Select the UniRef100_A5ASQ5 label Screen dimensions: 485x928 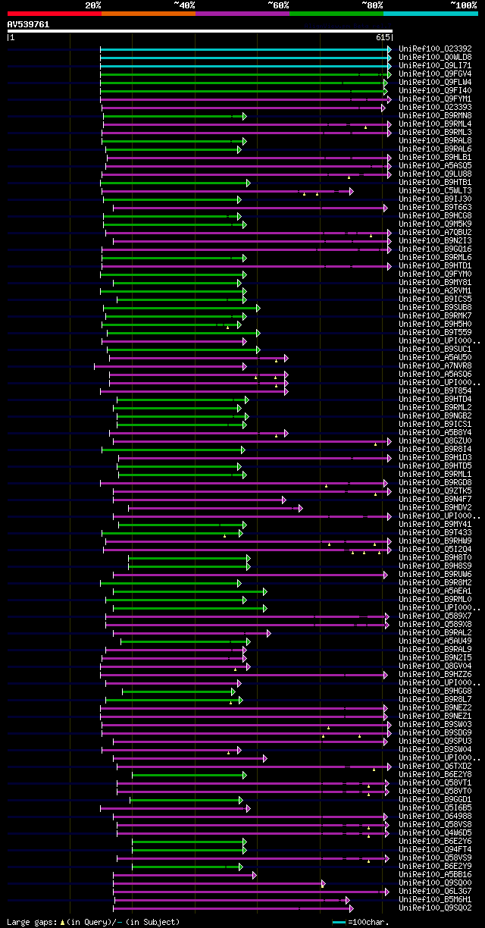point(435,165)
